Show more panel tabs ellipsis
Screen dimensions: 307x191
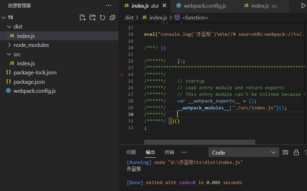(x=184, y=152)
